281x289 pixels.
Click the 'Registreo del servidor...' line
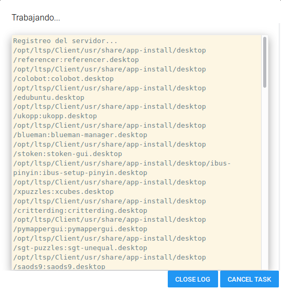66,41
